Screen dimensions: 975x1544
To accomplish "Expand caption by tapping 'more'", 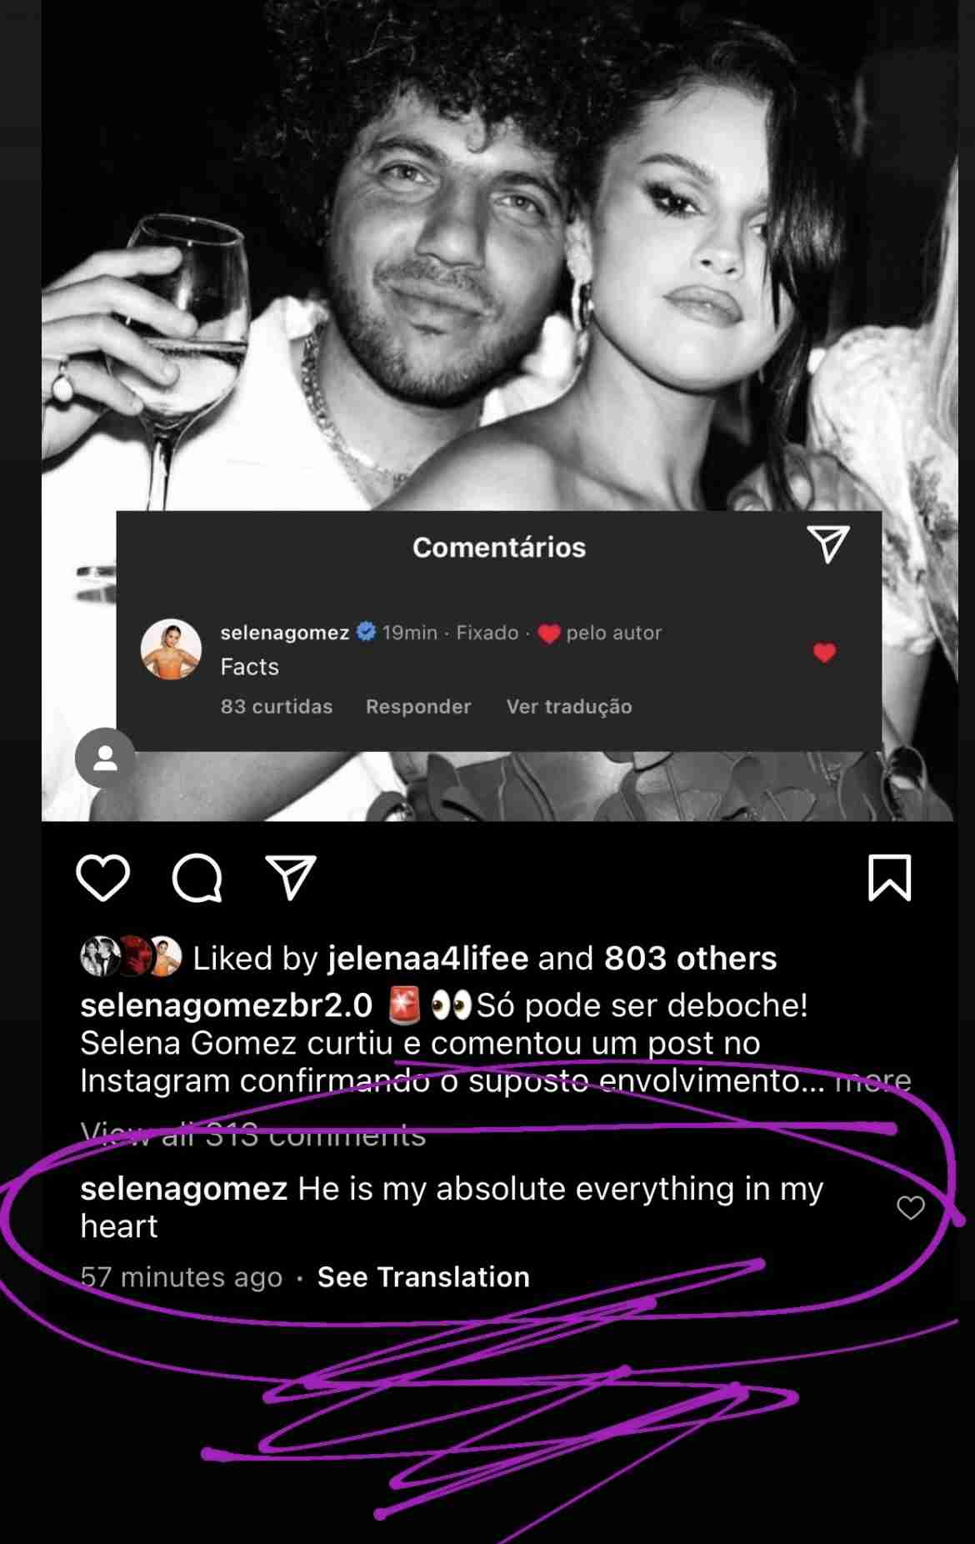I will 872,1080.
